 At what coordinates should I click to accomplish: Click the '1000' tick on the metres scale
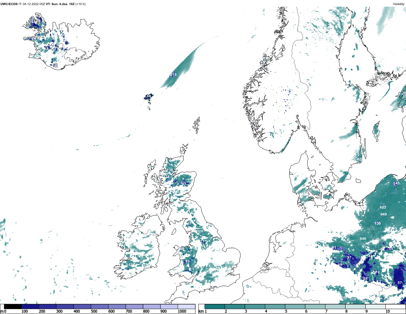182,311
